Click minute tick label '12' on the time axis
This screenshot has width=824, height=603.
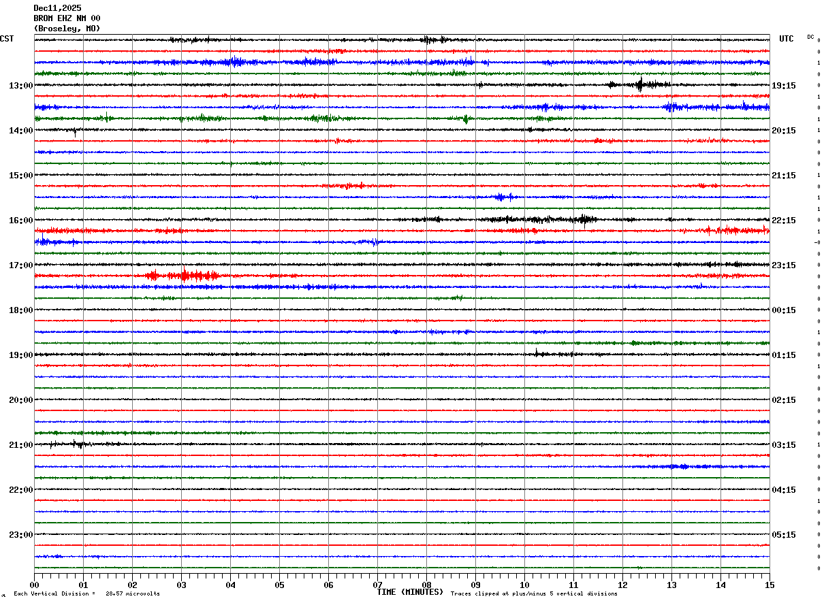(623, 585)
